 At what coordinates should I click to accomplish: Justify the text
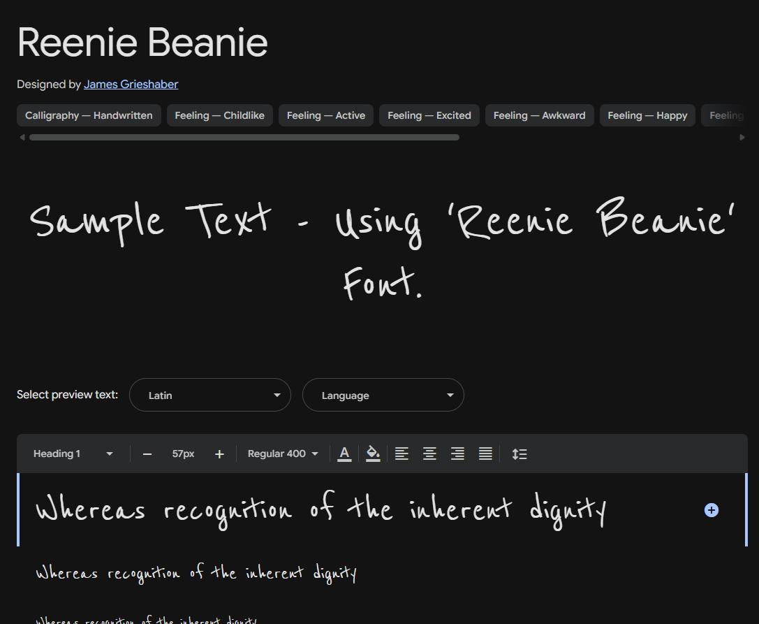point(485,454)
